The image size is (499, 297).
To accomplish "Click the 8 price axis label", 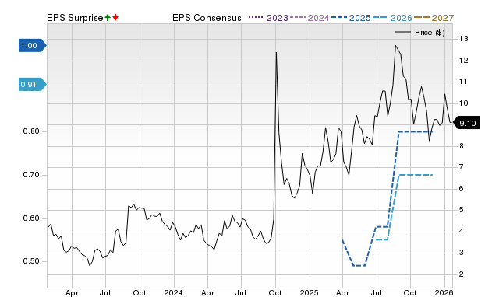I will coord(461,146).
